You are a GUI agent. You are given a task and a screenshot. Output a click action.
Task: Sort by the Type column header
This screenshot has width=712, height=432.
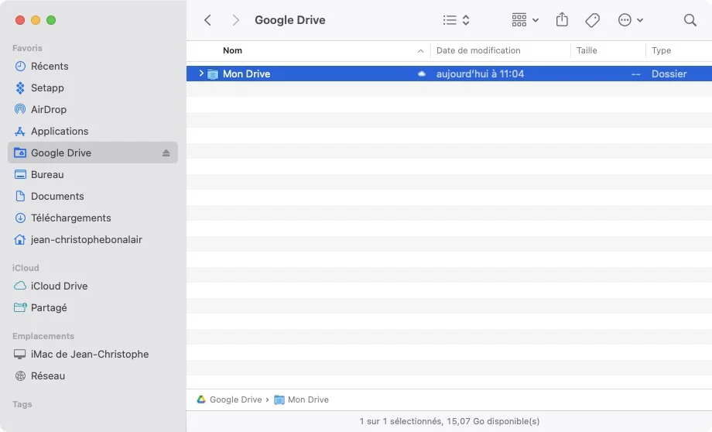[661, 50]
